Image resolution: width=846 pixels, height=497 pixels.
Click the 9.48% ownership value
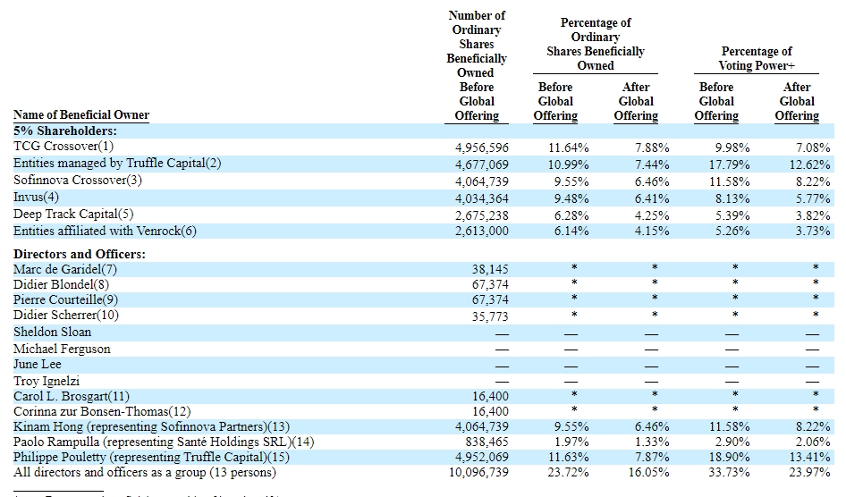(x=571, y=198)
